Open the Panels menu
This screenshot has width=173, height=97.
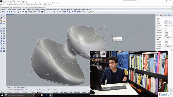tap(54, 3)
